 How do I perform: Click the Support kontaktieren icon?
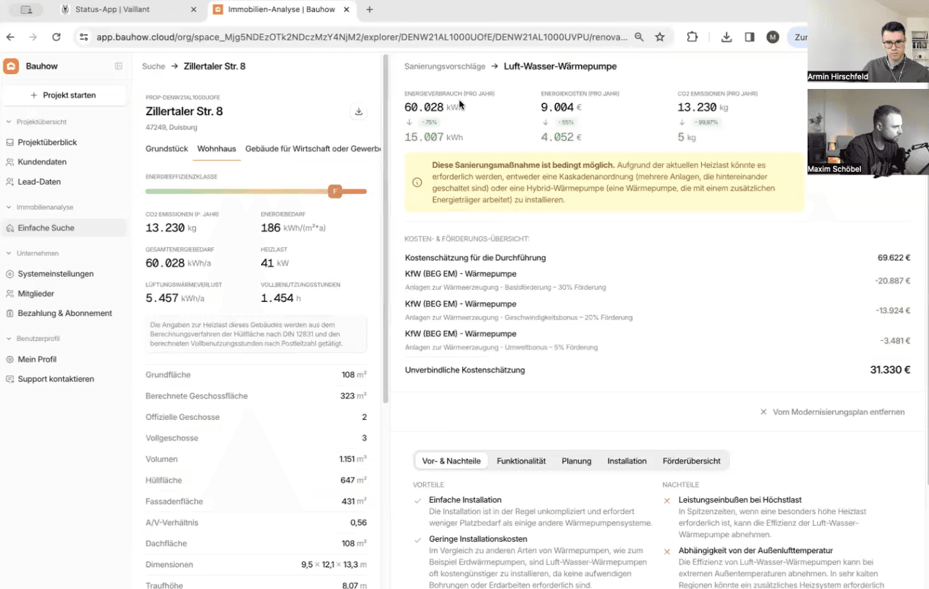click(x=10, y=379)
